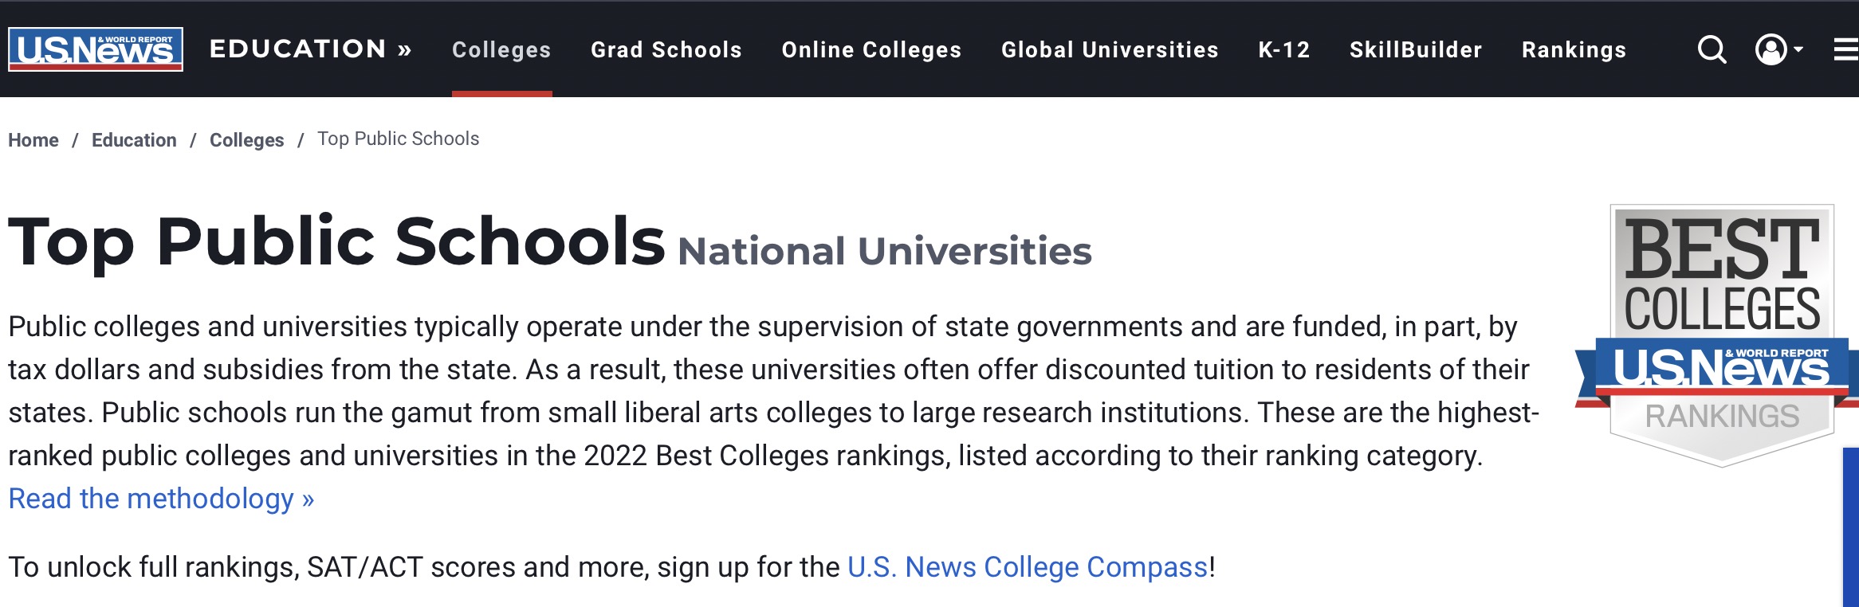Go to Grad Schools section

(x=666, y=49)
